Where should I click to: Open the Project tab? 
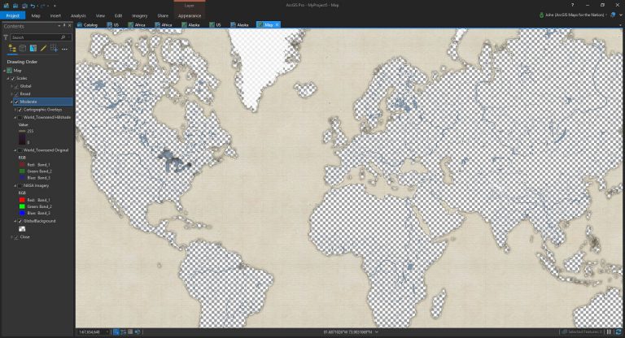(13, 15)
